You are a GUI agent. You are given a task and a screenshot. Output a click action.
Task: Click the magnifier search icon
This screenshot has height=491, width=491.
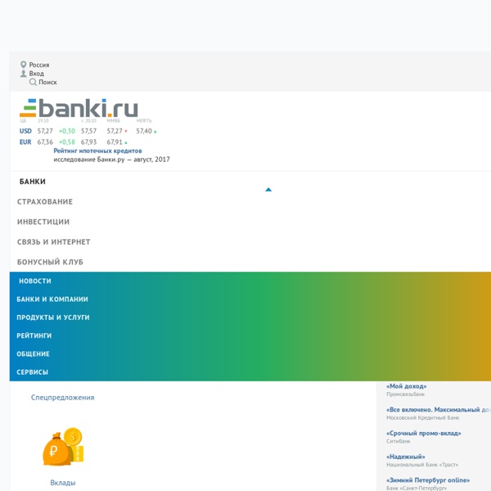point(33,83)
